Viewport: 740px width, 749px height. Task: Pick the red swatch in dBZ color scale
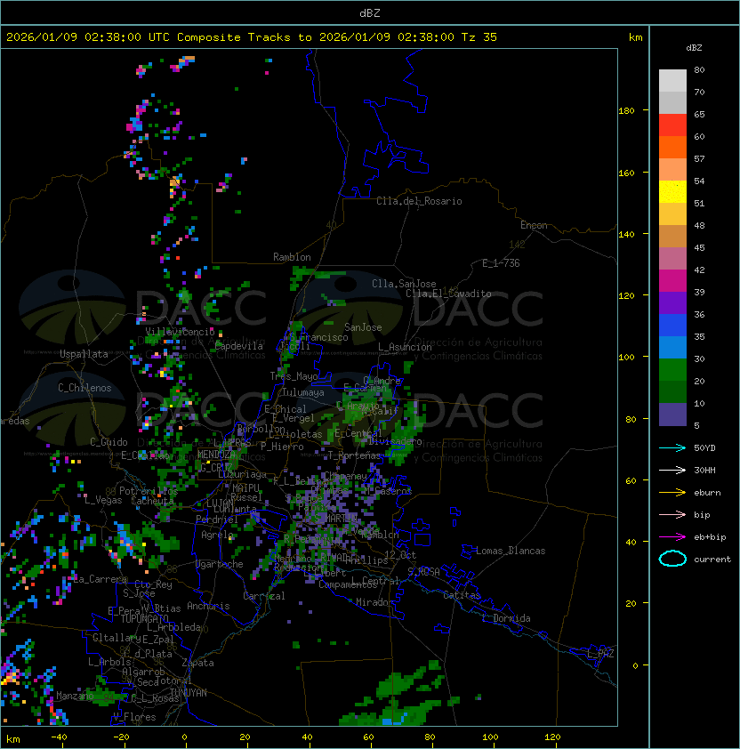tap(672, 125)
